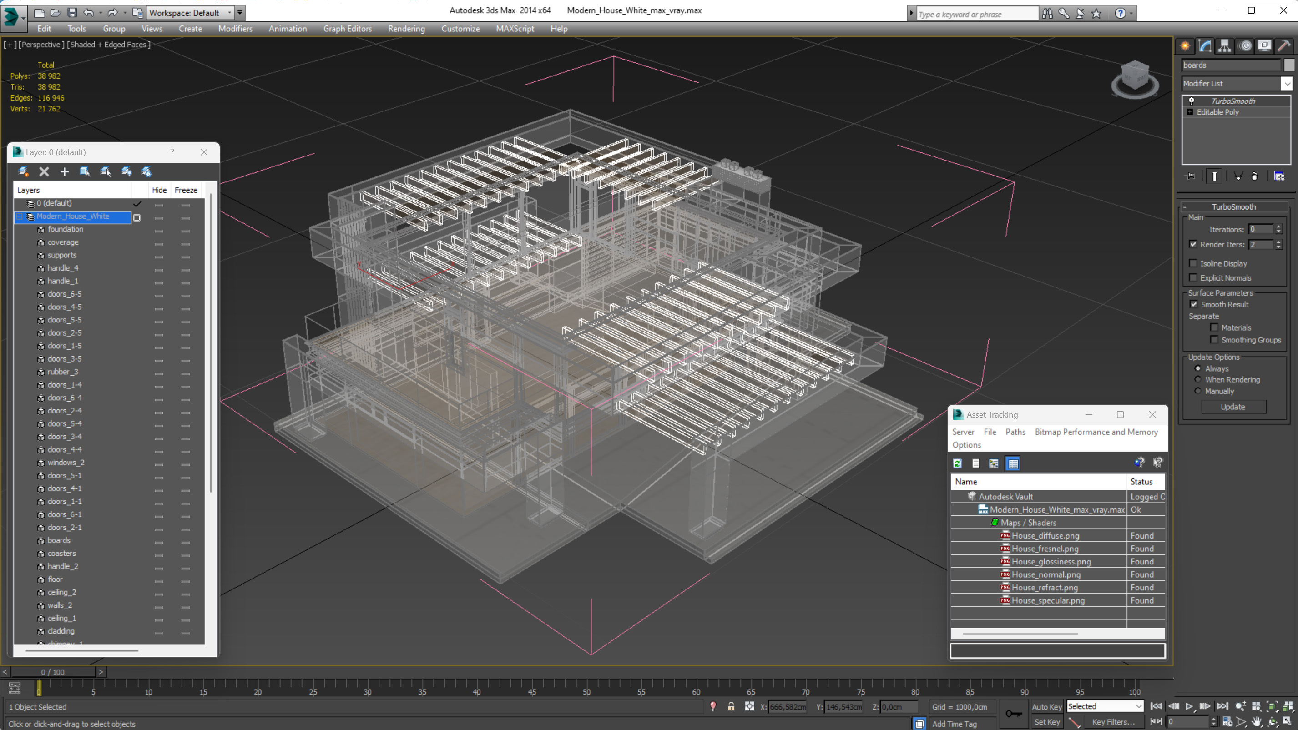Toggle the selection lock icon
The width and height of the screenshot is (1298, 730).
coord(731,707)
